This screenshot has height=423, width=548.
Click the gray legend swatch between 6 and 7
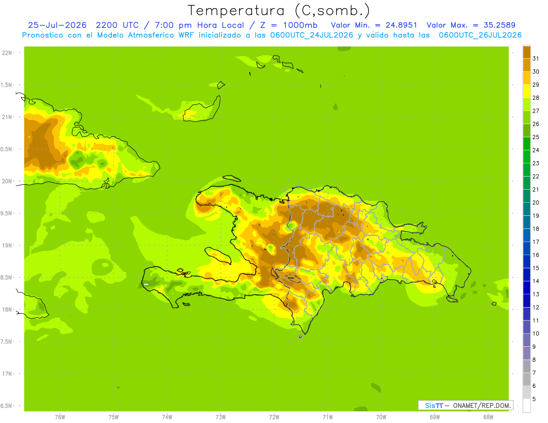[527, 379]
